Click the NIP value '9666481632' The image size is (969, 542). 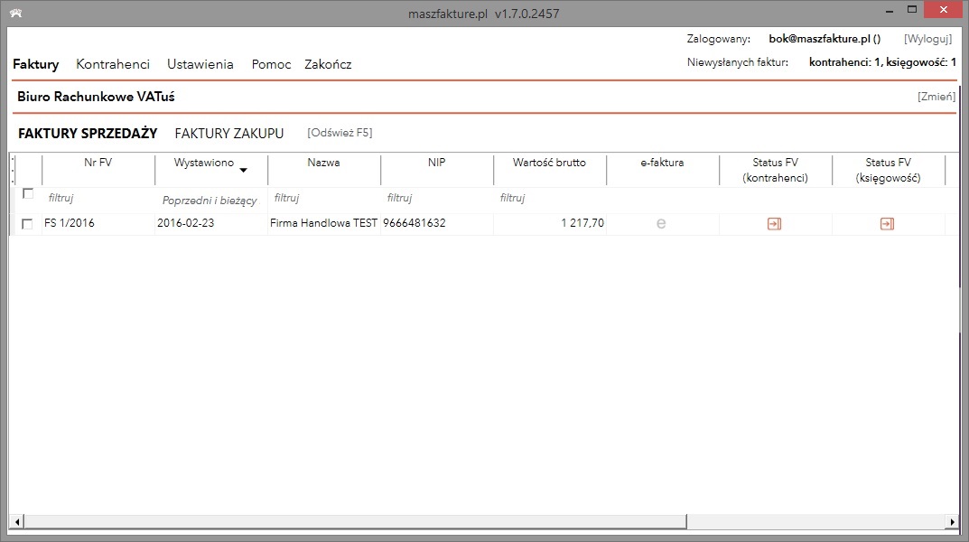414,223
